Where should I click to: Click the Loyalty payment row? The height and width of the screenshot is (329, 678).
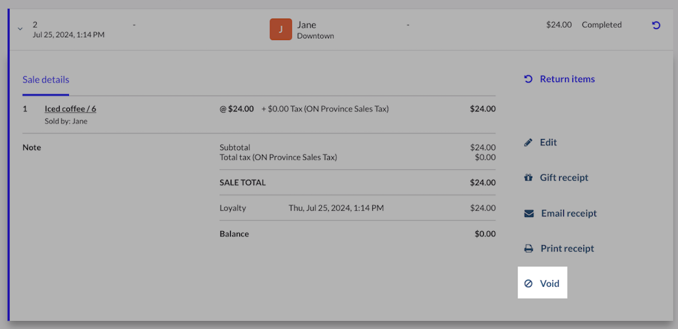233,208
